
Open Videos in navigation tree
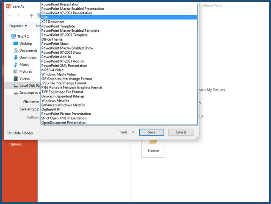(25, 79)
